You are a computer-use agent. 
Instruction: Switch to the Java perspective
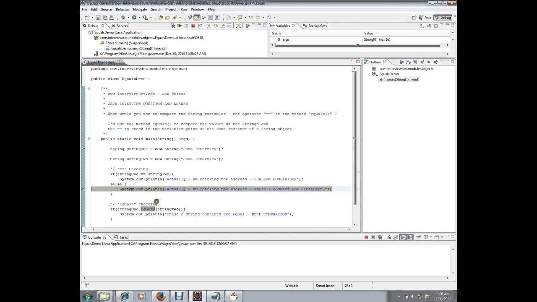point(425,18)
